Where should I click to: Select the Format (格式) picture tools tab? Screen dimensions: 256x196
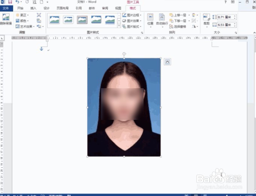click(133, 8)
